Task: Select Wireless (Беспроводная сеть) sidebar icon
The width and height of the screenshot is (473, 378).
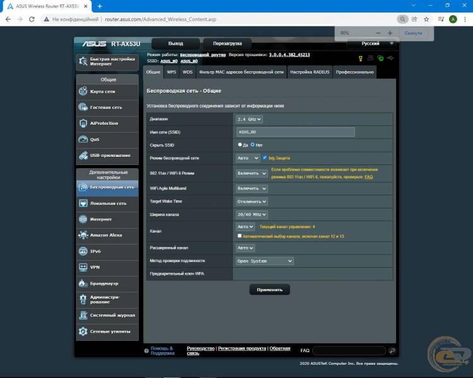Action: 83,187
